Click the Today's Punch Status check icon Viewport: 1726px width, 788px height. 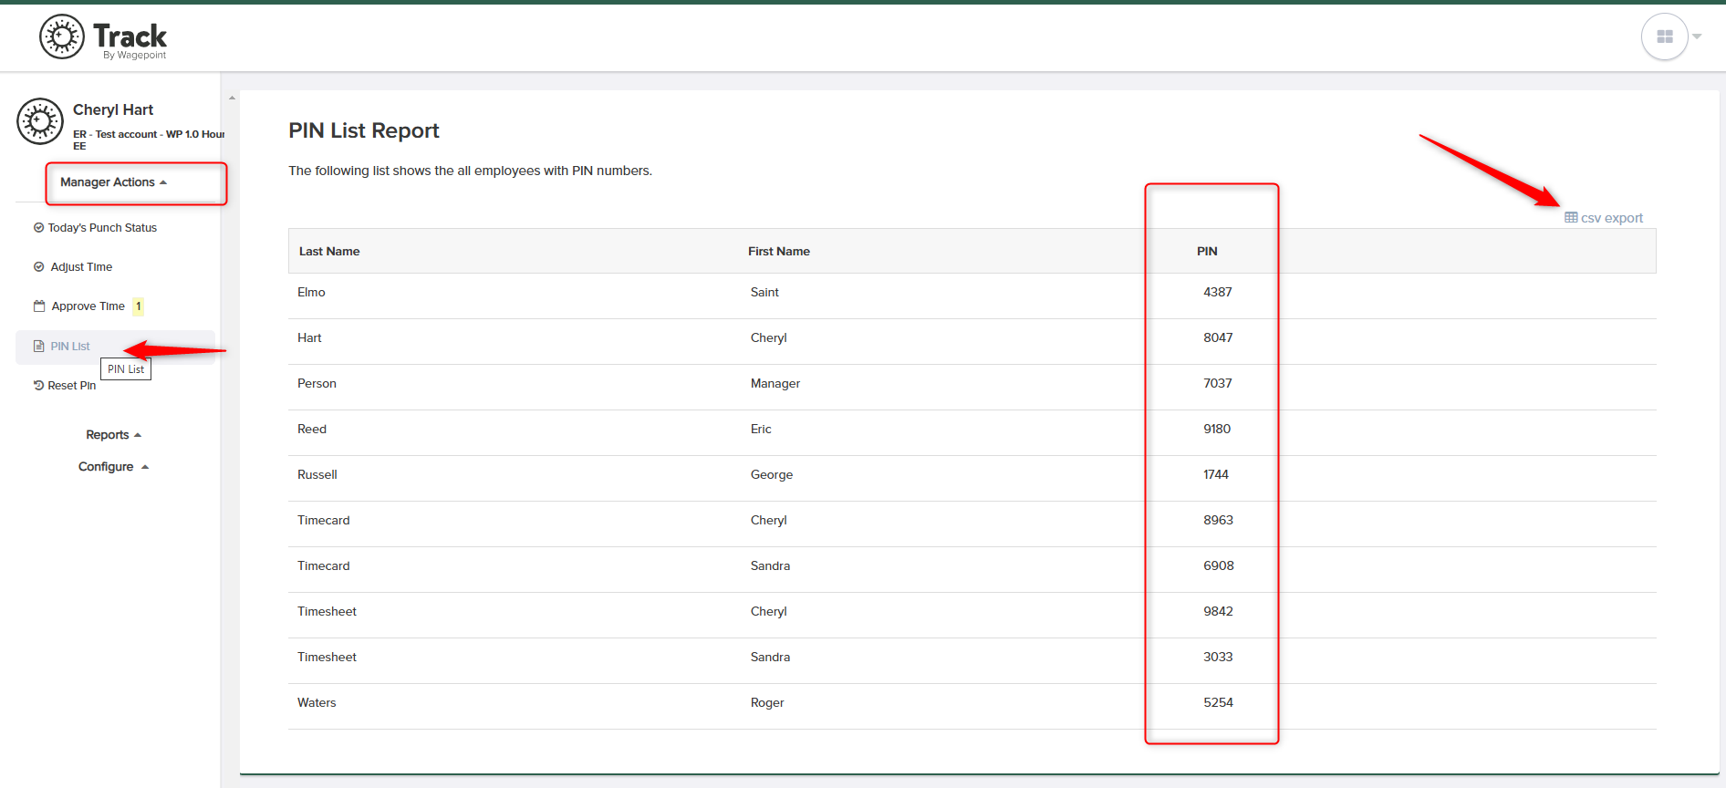38,228
